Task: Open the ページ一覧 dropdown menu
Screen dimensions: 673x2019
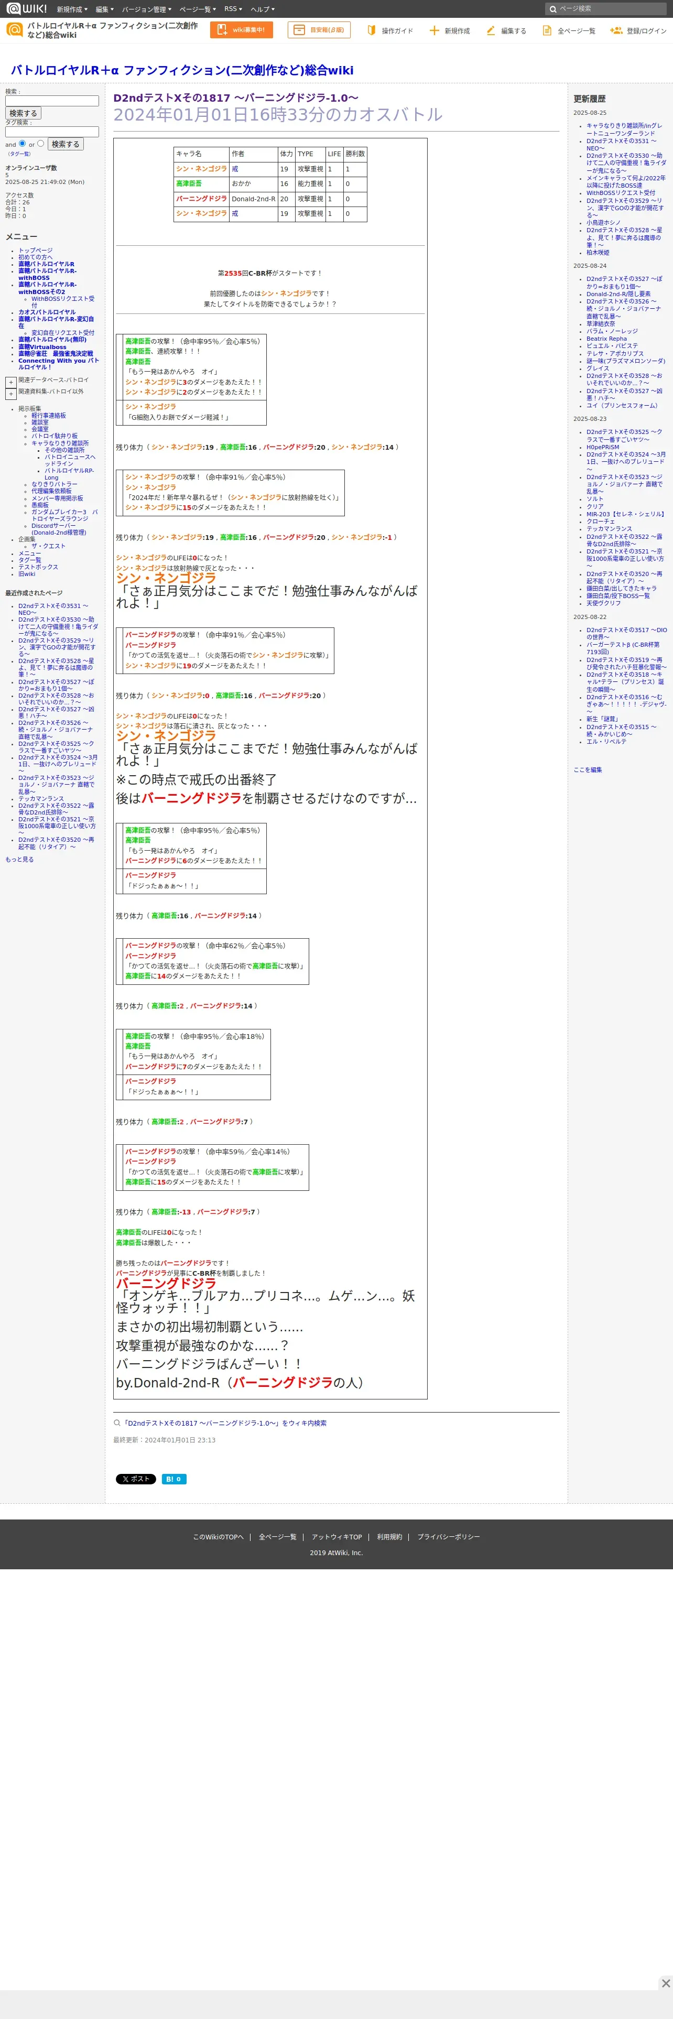Action: [198, 8]
